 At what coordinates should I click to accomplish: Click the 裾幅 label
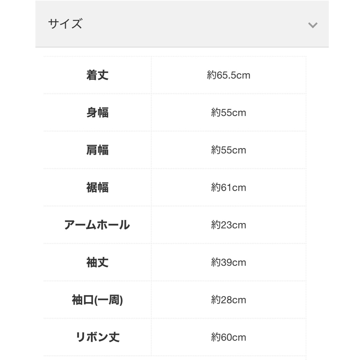97,187
